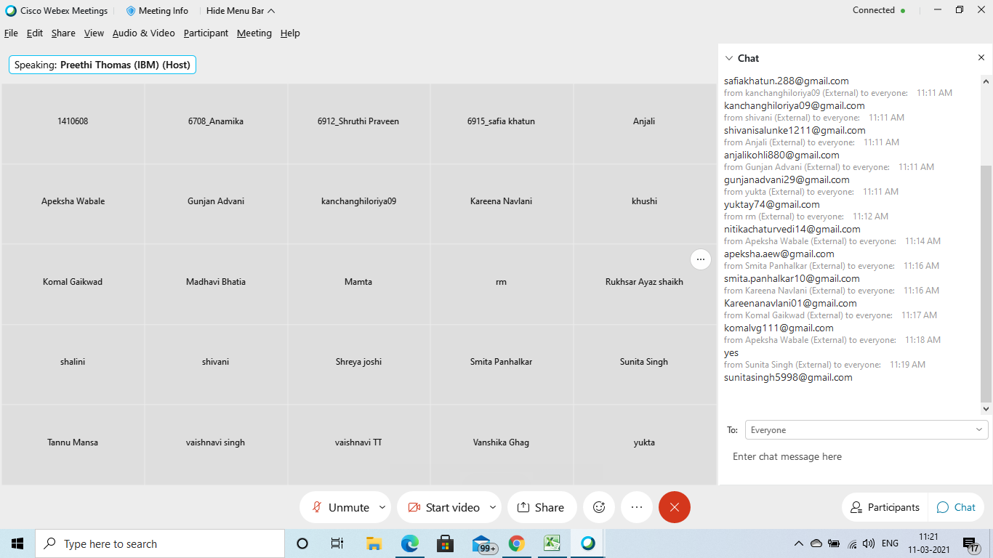Open the Audio & Video menu
This screenshot has height=558, width=993.
[143, 33]
